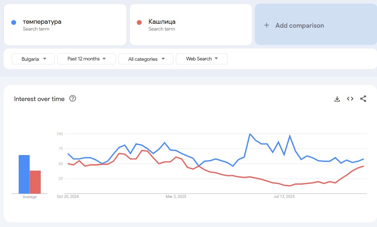Open the help icon beside Interest over time
The image size is (377, 227).
[x=72, y=99]
